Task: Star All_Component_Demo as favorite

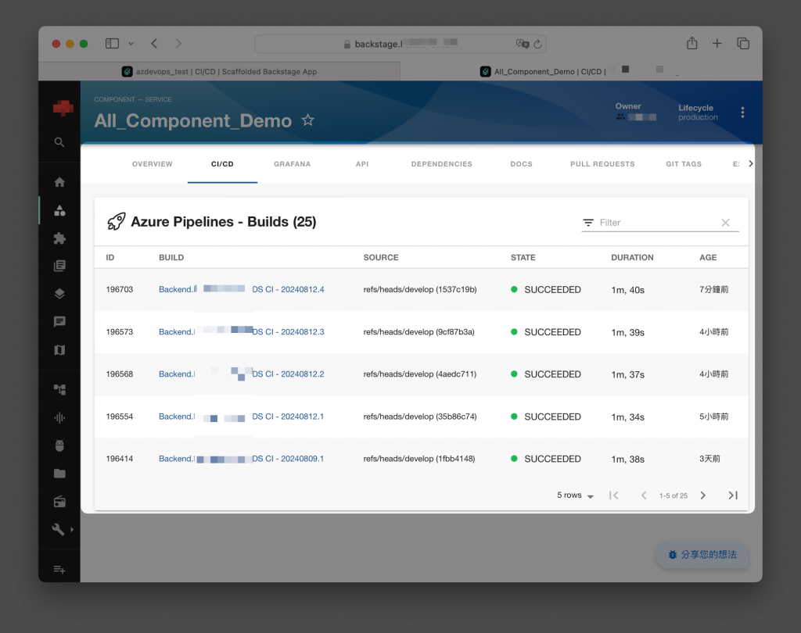Action: 307,120
